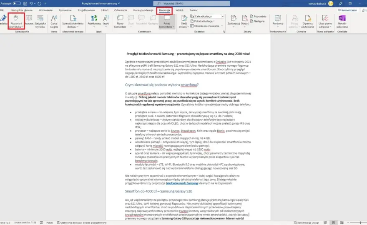Click the Zaakceptuj accept change icon
Image resolution: width=367 pixels, height=225 pixels.
coord(234,18)
